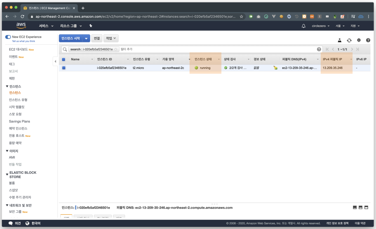376x229 pixels.
Task: Toggle the New EC2 Experience switch
Action: pos(8,37)
